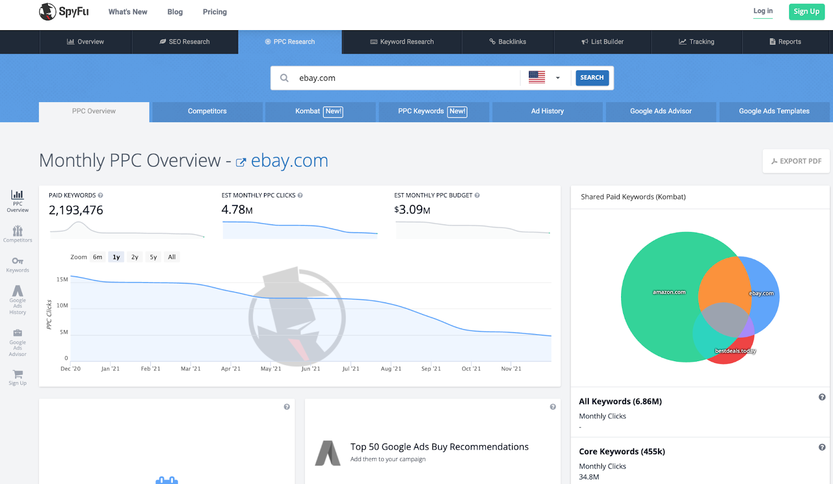Screen dimensions: 833x484
Task: Click amazon.com in the Venn diagram
Action: point(669,292)
